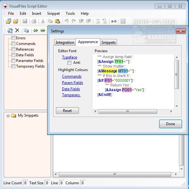Screen dimensions: 189x189
Task: Click the preview scroll right arrow
Action: [171, 111]
